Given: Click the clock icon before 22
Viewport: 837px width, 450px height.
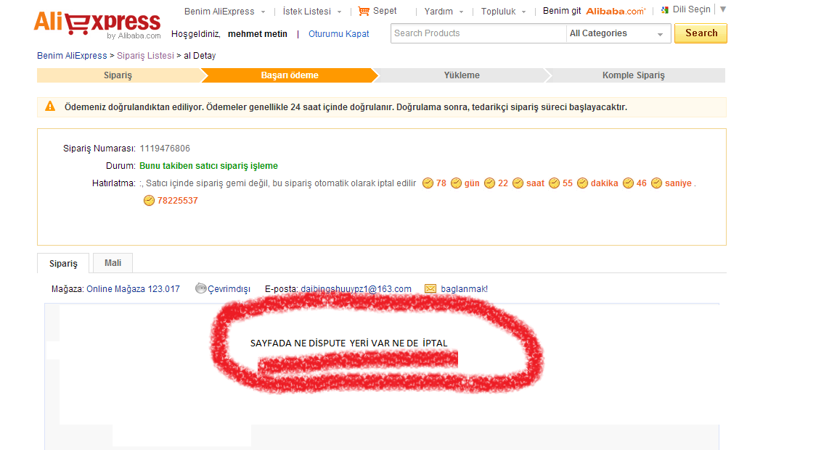Looking at the screenshot, I should [489, 183].
